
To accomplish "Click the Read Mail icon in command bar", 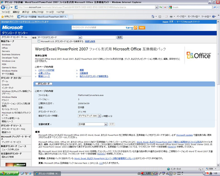I will click(166, 16).
